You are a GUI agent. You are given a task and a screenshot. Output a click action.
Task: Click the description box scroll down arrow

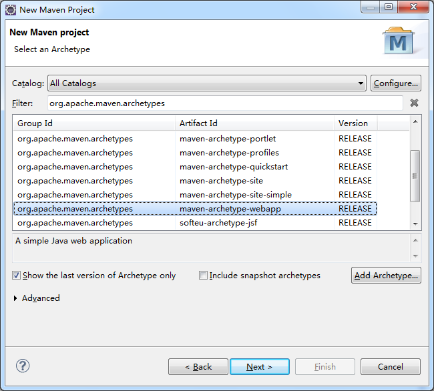pos(415,256)
